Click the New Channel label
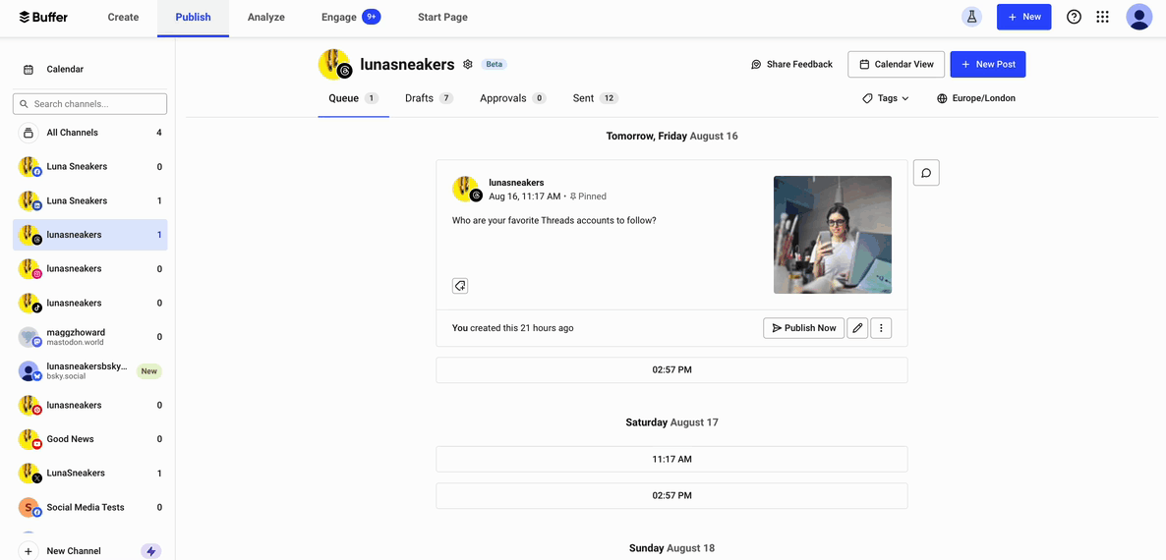Screen dimensions: 1166x560 coord(74,551)
